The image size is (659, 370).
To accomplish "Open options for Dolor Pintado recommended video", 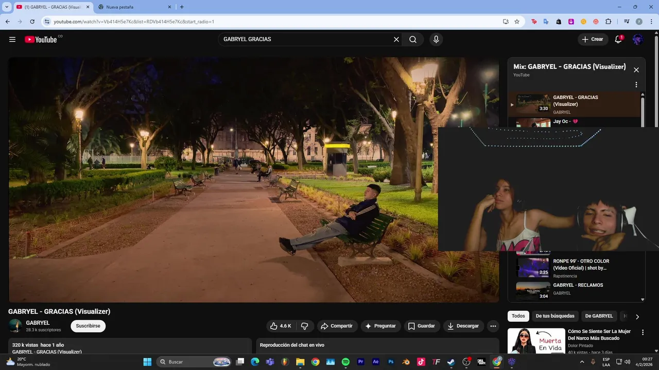I will (643, 332).
